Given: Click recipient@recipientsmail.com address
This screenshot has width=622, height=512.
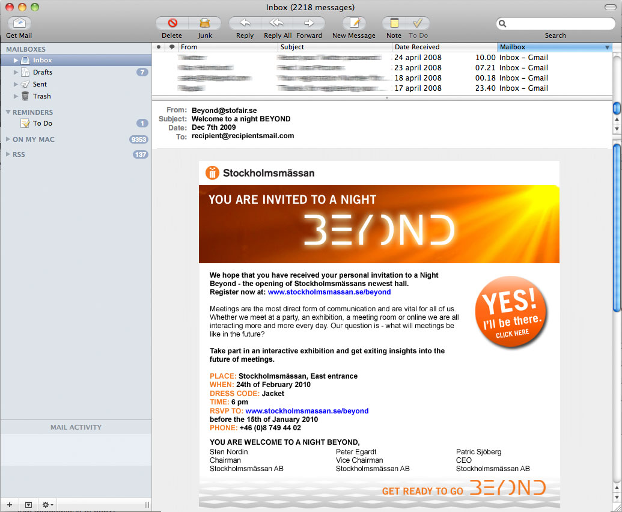Looking at the screenshot, I should 243,136.
